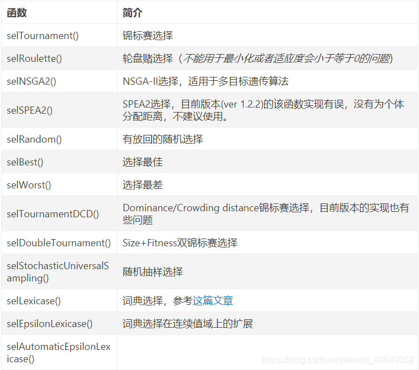The image size is (419, 370).
Task: Click the 有放回的随机选择 description
Action: pyautogui.click(x=163, y=139)
